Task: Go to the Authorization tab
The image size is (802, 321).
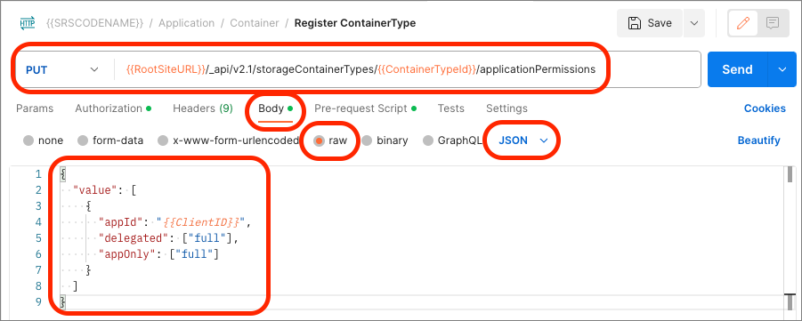Action: [x=113, y=108]
